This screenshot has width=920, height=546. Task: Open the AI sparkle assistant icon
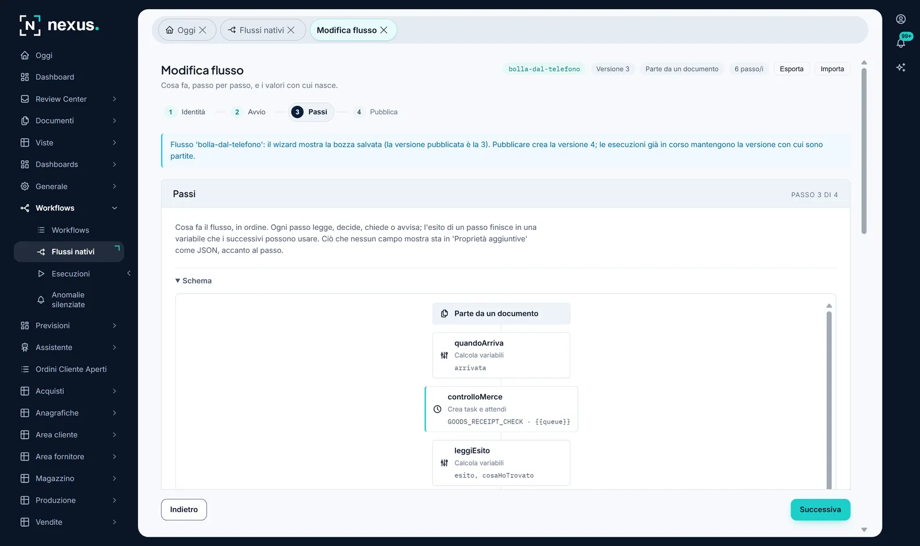coord(901,67)
